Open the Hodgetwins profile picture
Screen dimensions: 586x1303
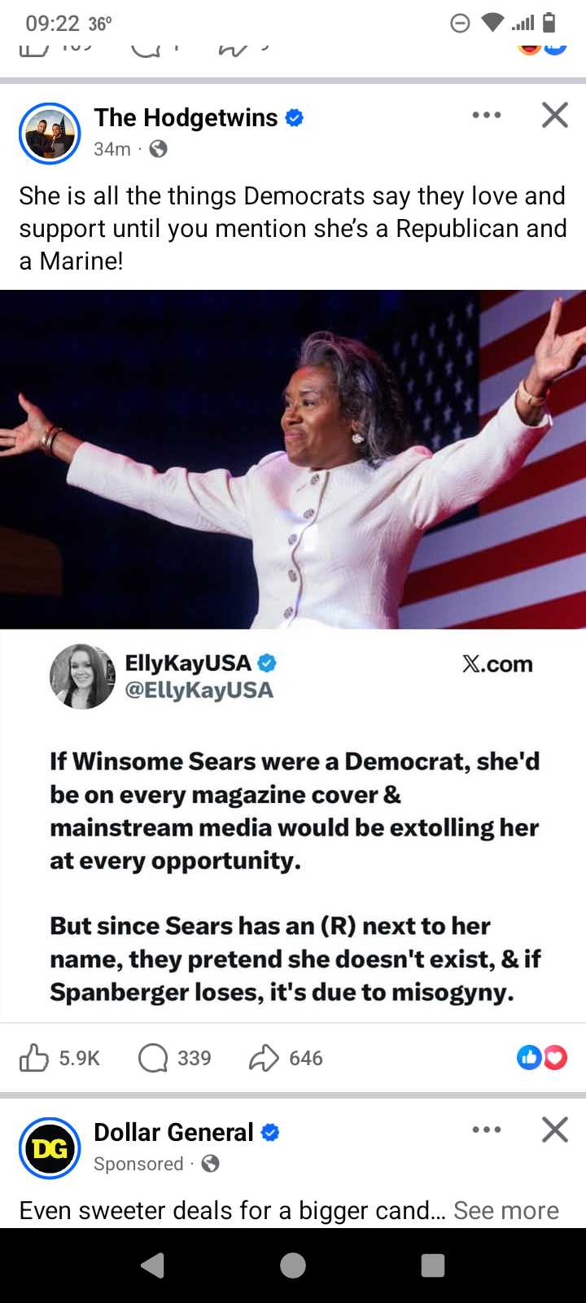(x=50, y=134)
